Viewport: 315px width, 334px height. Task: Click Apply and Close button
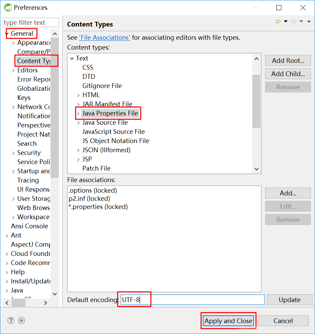click(229, 321)
